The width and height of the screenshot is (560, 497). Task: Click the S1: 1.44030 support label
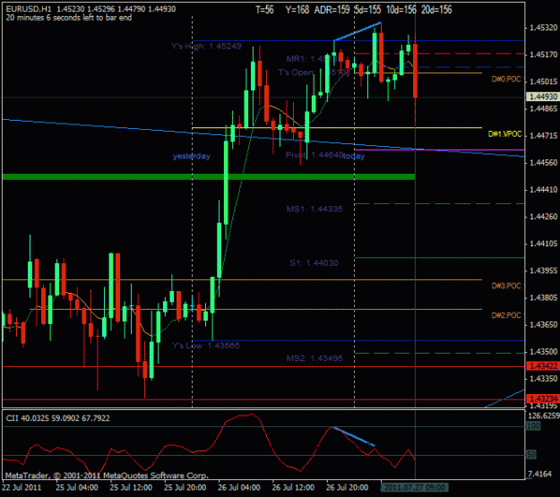tap(314, 263)
